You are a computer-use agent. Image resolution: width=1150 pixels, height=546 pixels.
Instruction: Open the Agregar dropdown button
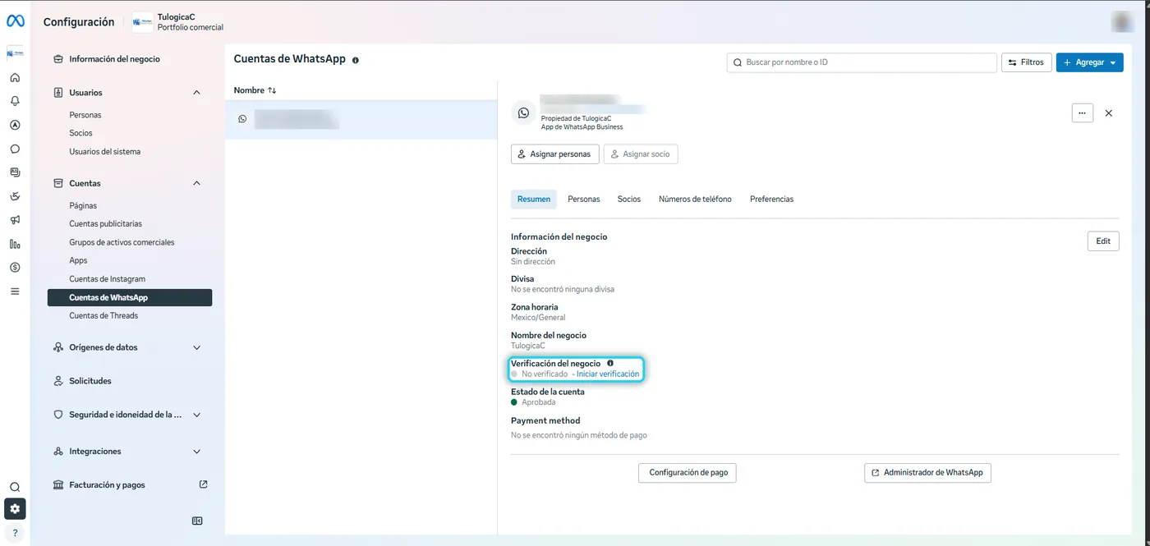pos(1089,62)
